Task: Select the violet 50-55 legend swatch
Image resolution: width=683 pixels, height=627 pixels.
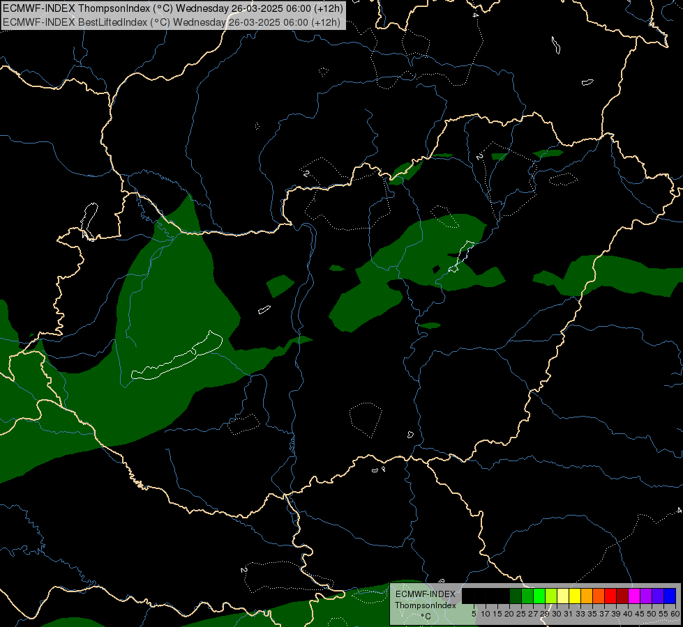Action: click(x=658, y=596)
